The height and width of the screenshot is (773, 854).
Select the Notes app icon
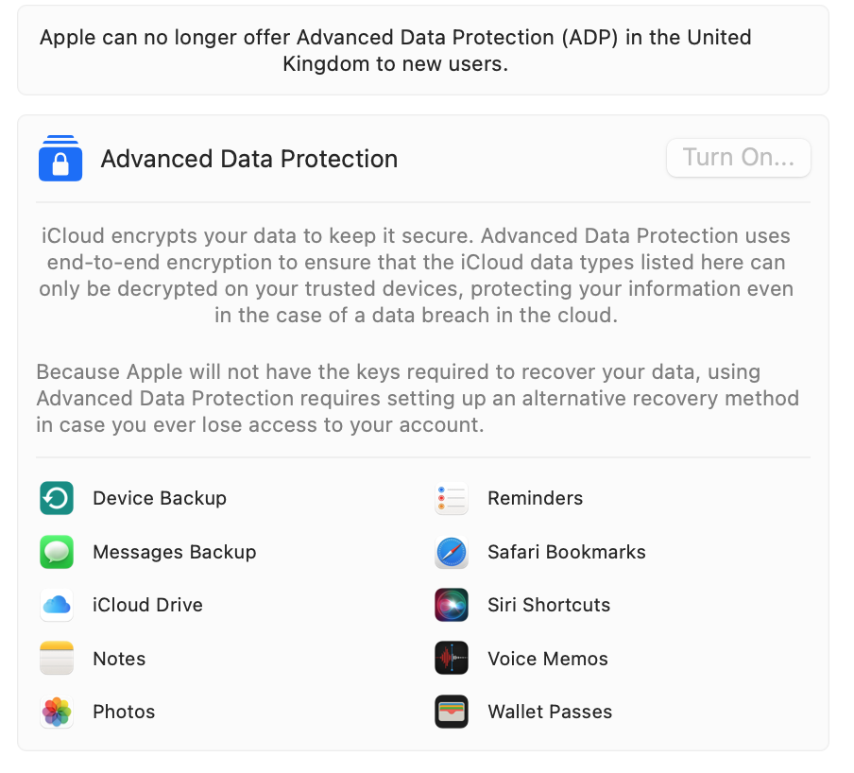pyautogui.click(x=57, y=659)
